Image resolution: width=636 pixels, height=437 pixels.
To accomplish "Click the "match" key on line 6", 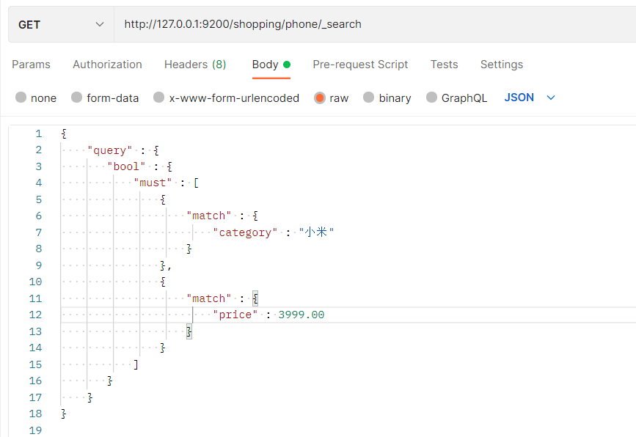I will click(209, 216).
